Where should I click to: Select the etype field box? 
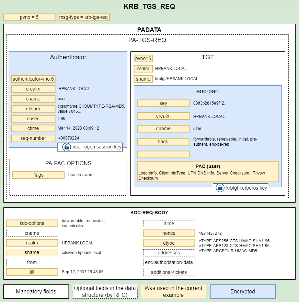pyautogui.click(x=169, y=243)
